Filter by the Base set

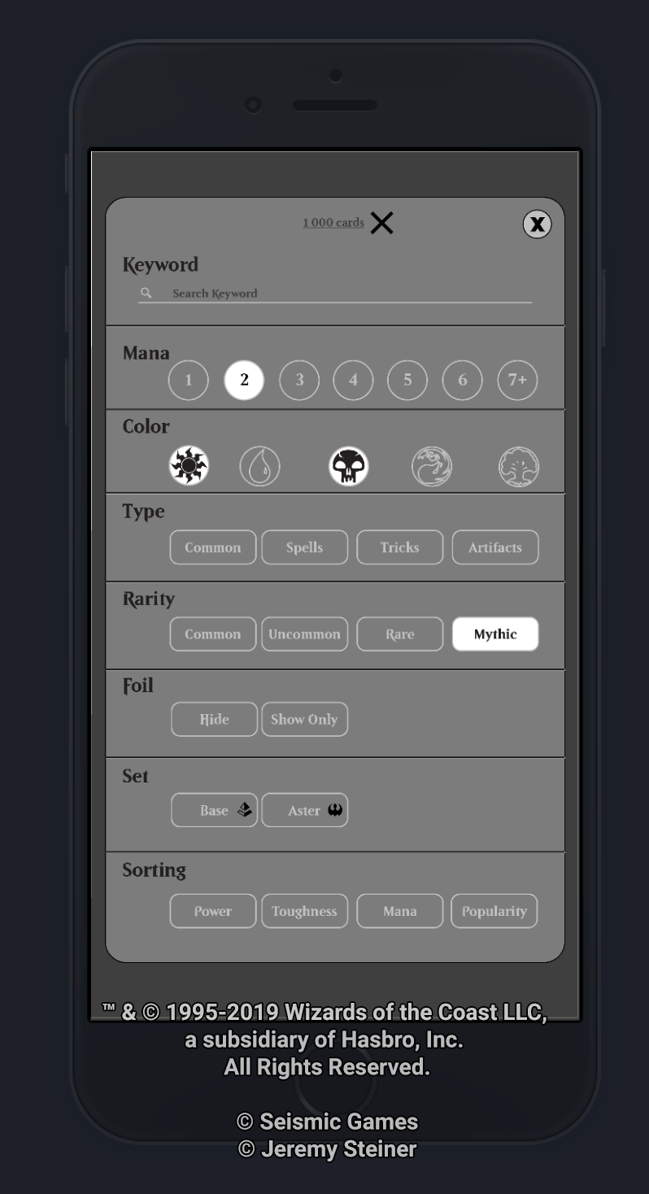[214, 810]
